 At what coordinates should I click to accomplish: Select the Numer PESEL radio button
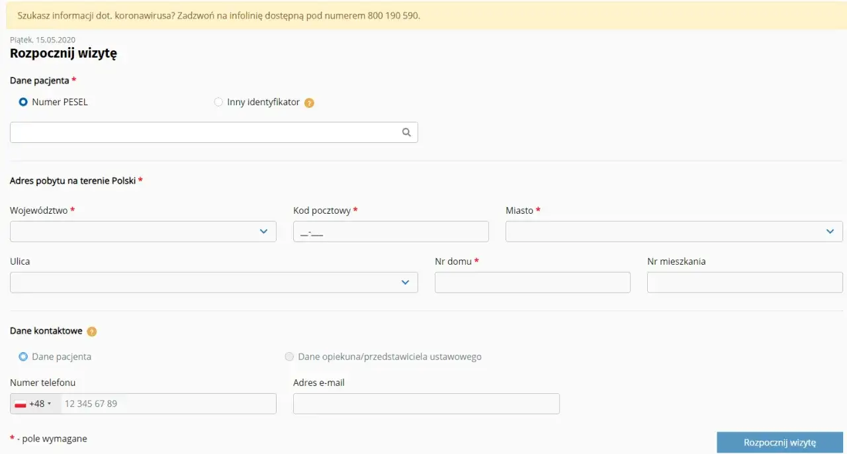coord(23,103)
